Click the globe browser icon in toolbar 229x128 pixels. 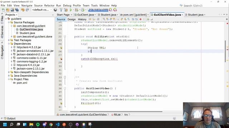pos(55,10)
